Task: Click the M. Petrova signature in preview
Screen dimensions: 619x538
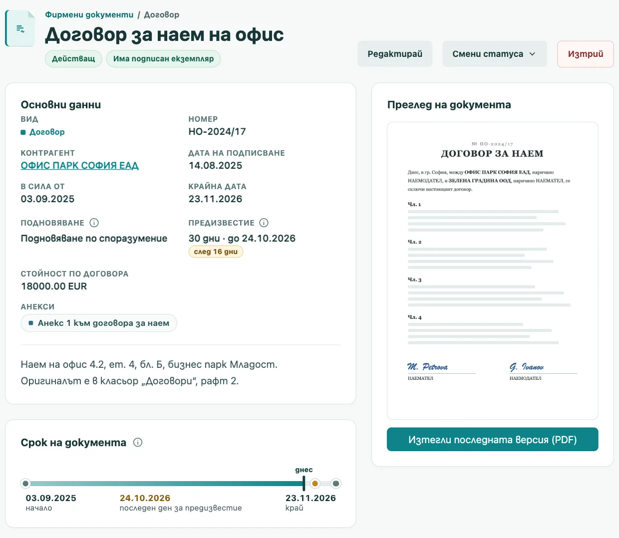Action: pyautogui.click(x=427, y=367)
